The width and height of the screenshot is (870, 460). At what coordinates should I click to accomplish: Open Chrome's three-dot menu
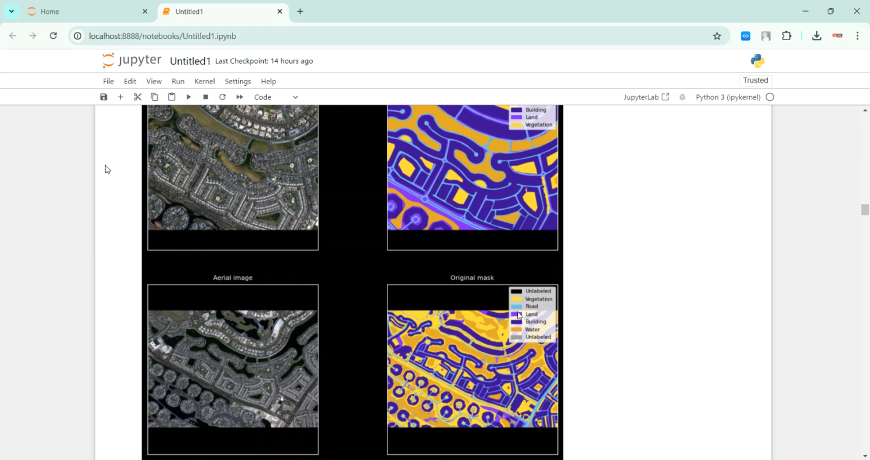click(x=857, y=36)
